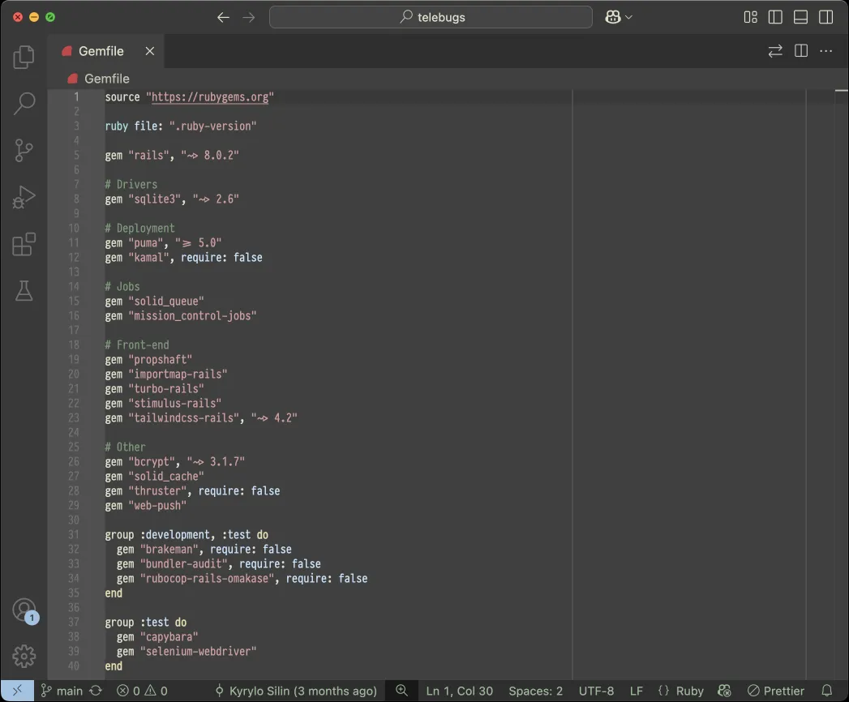Click line number 1 in gutter
Screen dimensions: 849x702
(x=76, y=97)
